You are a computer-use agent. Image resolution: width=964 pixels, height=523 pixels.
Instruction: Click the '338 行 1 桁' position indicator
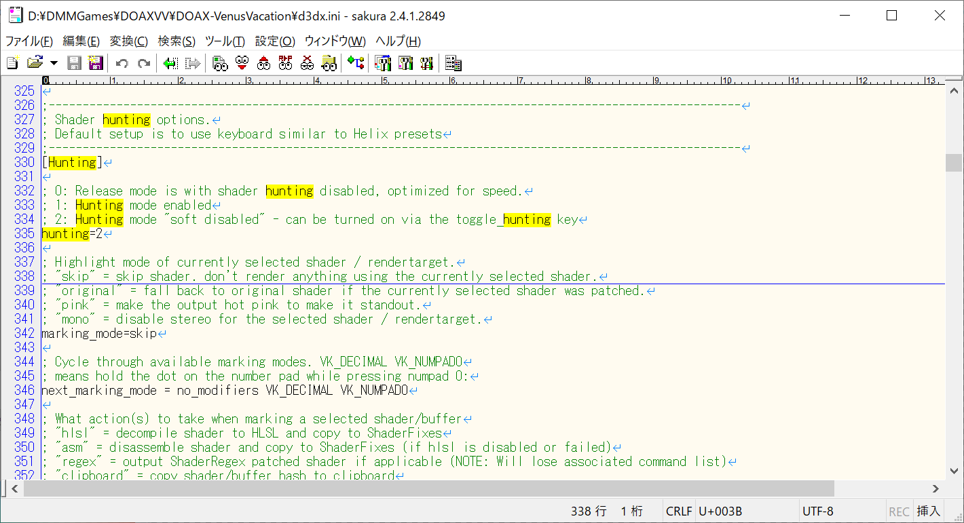pos(606,511)
